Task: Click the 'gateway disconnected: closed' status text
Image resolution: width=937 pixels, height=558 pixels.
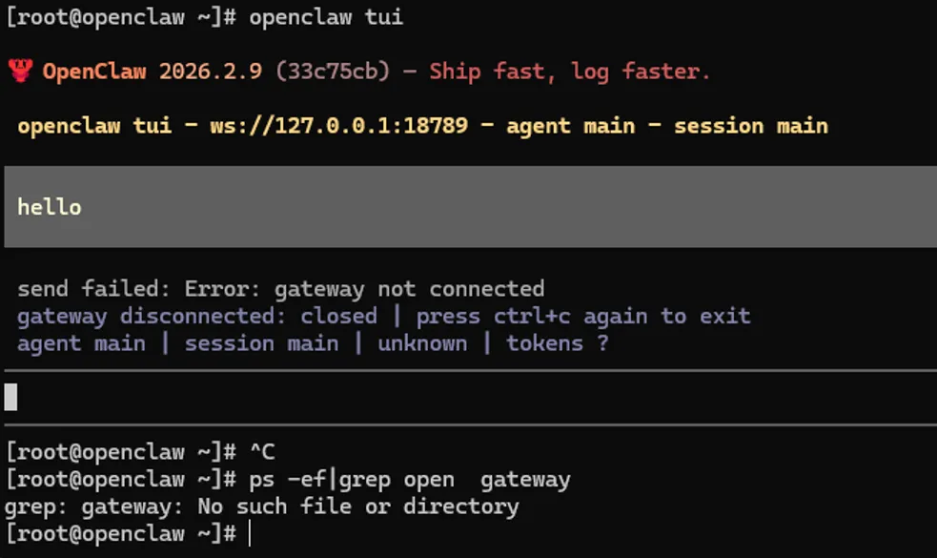Action: point(196,316)
